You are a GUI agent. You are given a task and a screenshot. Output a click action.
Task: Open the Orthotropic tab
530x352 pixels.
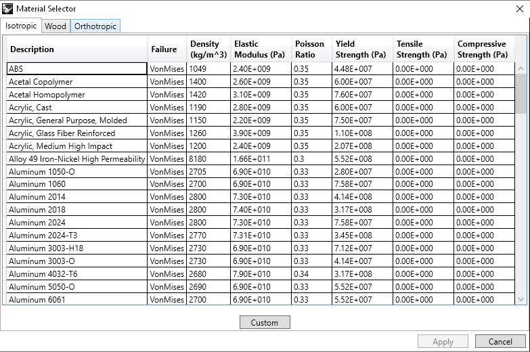tap(95, 26)
